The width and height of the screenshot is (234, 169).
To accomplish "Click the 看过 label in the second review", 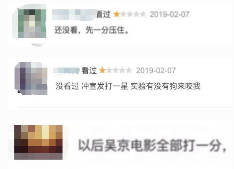I will (x=89, y=70).
